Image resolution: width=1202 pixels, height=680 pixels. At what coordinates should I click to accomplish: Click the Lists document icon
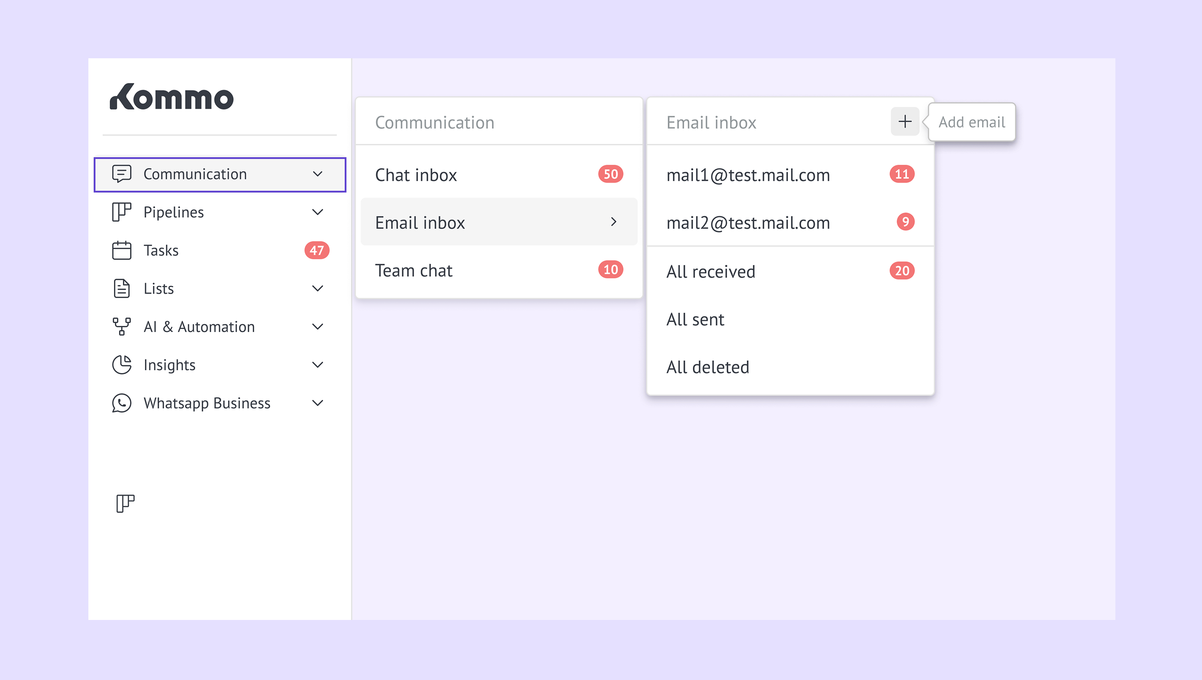pyautogui.click(x=122, y=289)
